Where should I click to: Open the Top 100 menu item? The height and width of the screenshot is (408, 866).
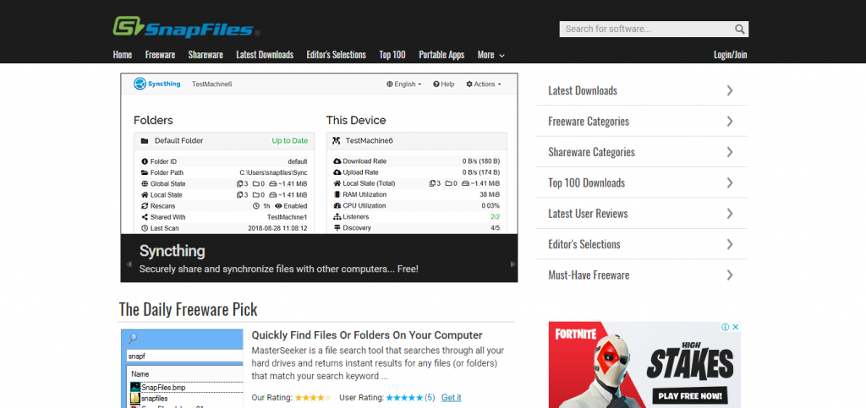click(392, 55)
